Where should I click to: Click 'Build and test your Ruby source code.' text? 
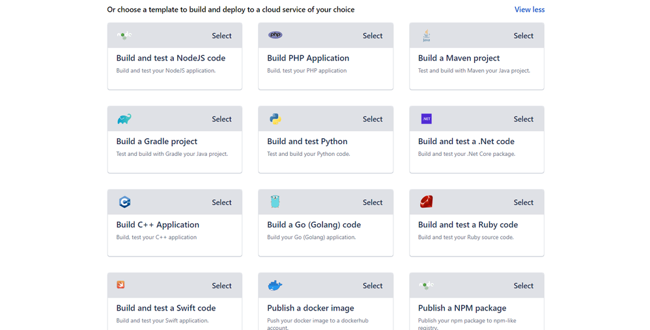point(466,237)
